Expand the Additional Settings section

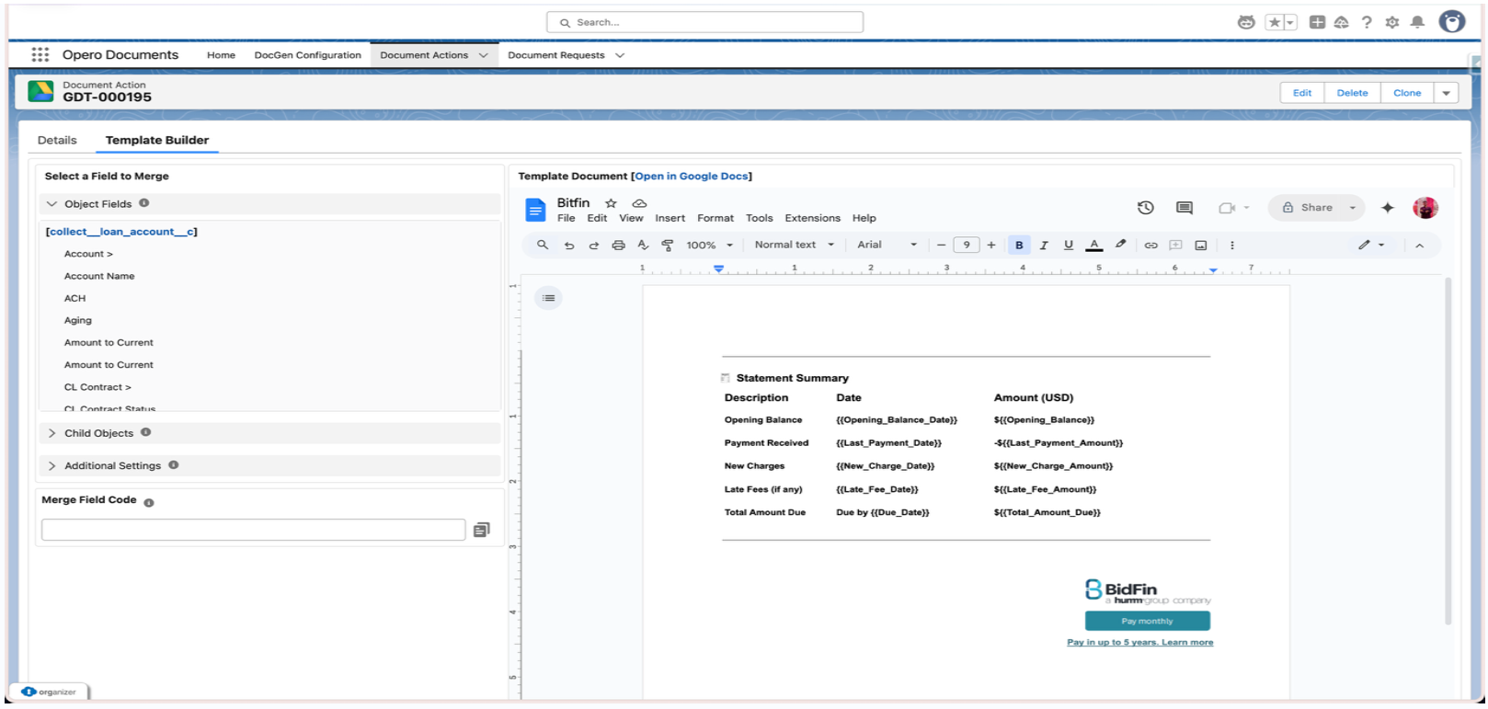112,466
